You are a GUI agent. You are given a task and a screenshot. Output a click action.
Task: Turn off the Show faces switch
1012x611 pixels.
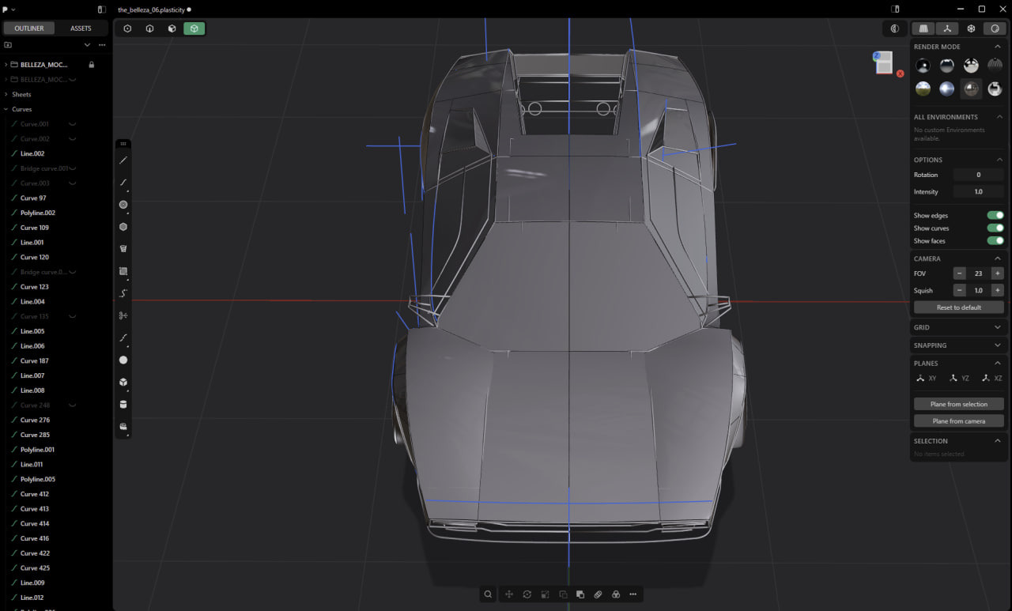point(995,240)
